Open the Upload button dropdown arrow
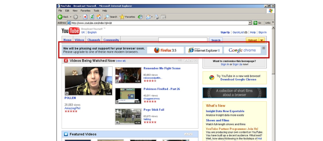The height and width of the screenshot is (141, 323). [262, 40]
